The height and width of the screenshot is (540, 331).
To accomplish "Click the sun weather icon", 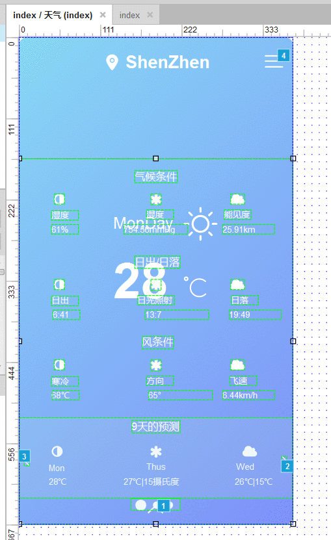I will (201, 224).
